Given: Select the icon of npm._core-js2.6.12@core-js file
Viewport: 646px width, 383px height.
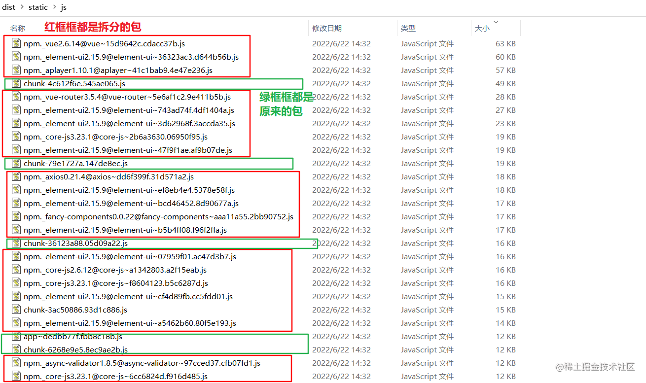Looking at the screenshot, I should coord(16,270).
